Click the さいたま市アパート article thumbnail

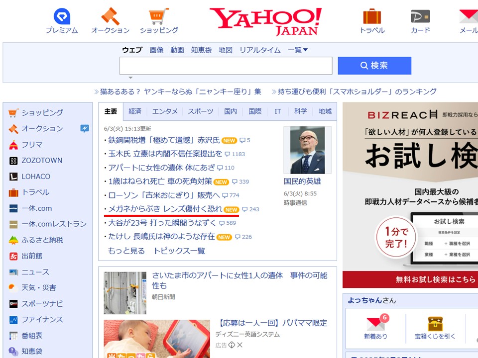click(x=125, y=293)
